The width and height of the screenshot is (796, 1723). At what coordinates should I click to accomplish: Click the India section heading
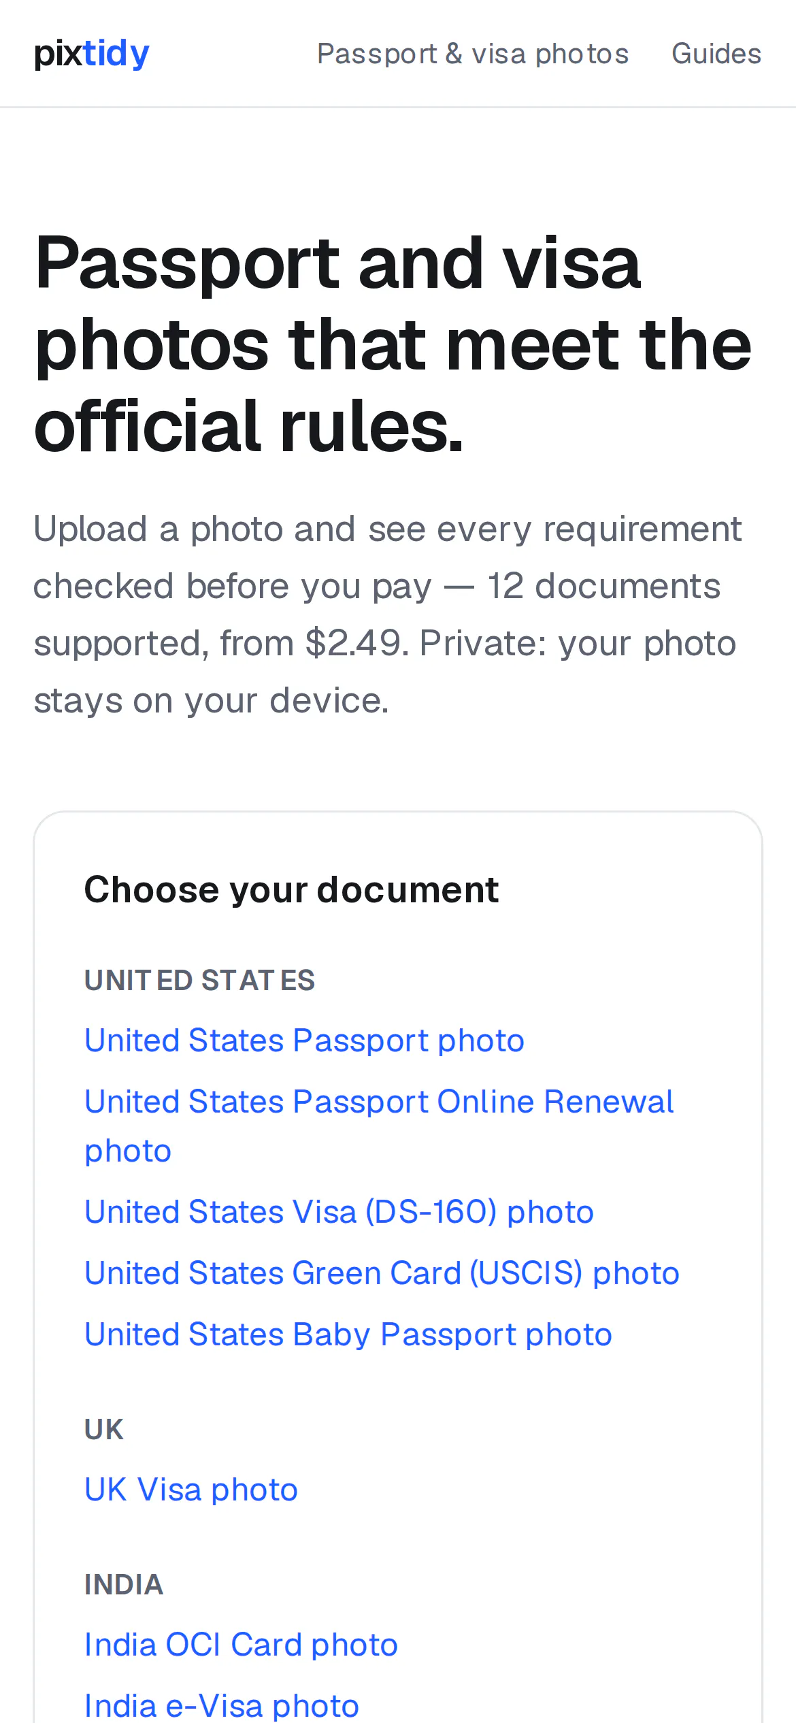124,1585
